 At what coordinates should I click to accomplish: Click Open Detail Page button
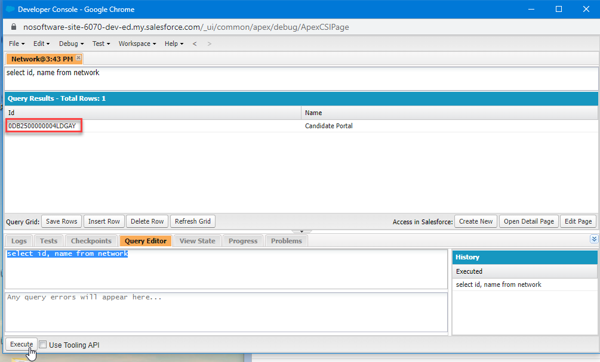point(529,221)
